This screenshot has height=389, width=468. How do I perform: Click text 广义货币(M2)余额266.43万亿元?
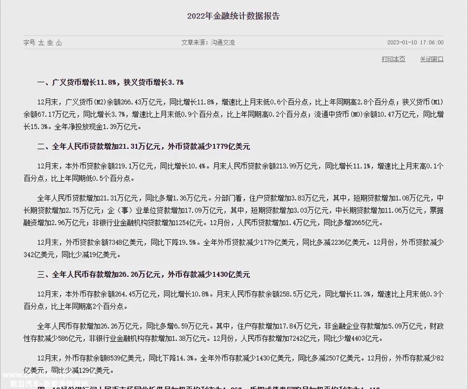click(114, 102)
